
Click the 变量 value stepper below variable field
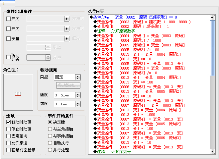point(48,47)
